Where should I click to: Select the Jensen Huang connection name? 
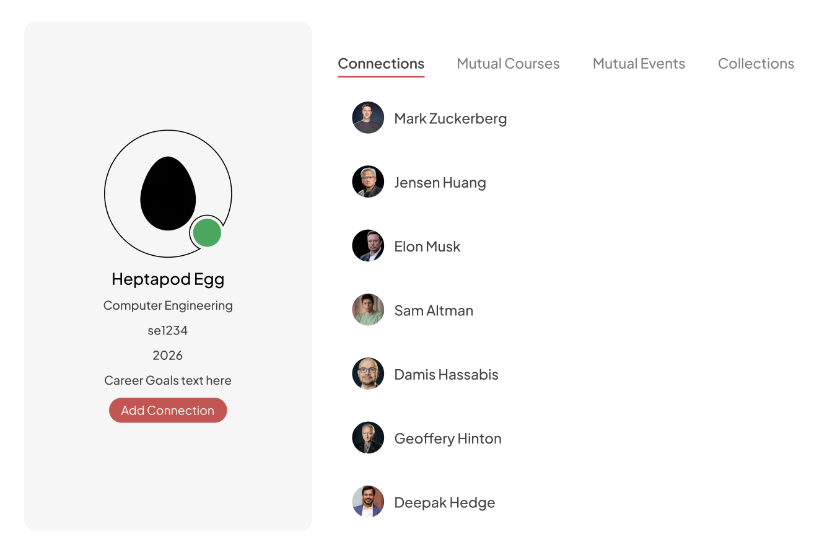[x=440, y=183]
